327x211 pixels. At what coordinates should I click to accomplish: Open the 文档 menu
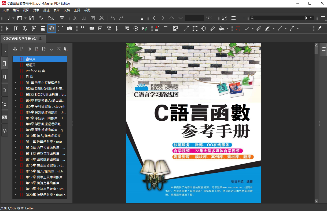pyautogui.click(x=67, y=10)
